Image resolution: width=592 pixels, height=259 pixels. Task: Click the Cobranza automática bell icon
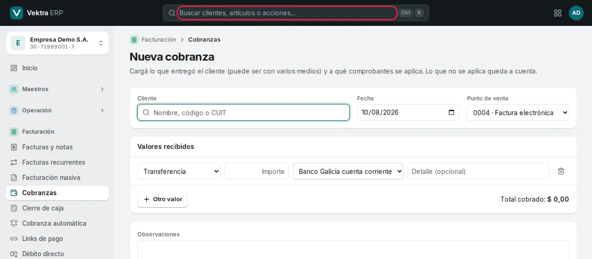pos(14,223)
